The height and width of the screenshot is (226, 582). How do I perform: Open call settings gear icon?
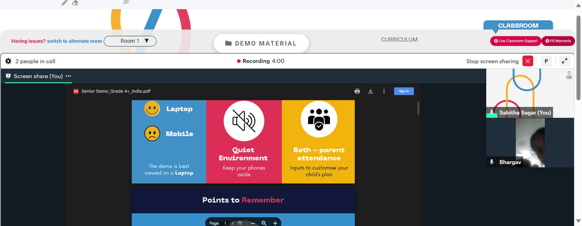point(8,61)
